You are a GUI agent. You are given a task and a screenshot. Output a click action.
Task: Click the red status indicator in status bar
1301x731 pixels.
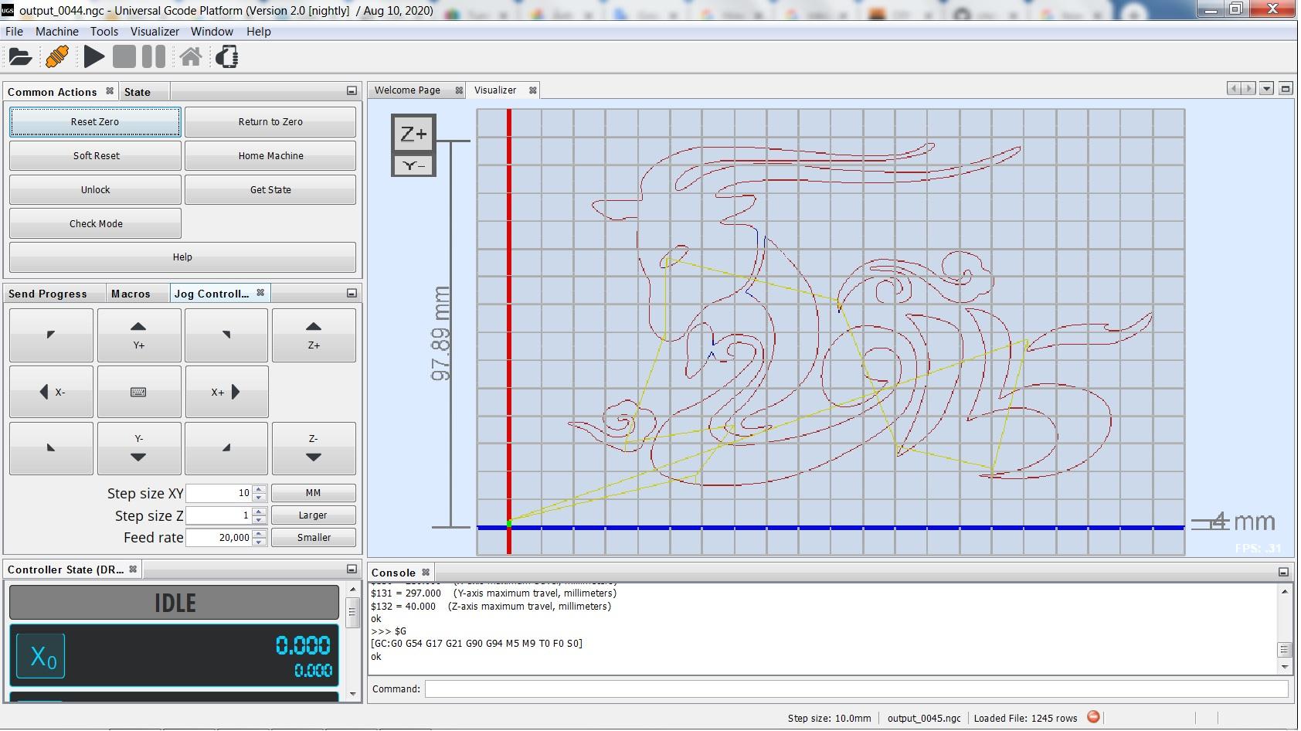(x=1093, y=717)
